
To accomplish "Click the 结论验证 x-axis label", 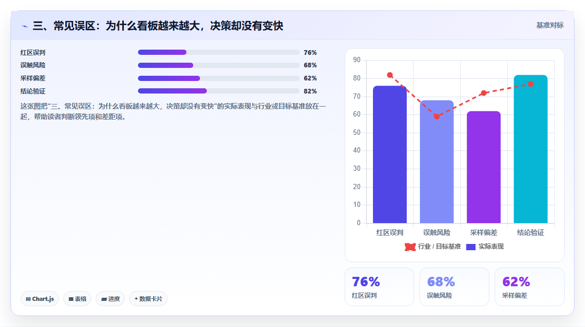I will (x=531, y=233).
